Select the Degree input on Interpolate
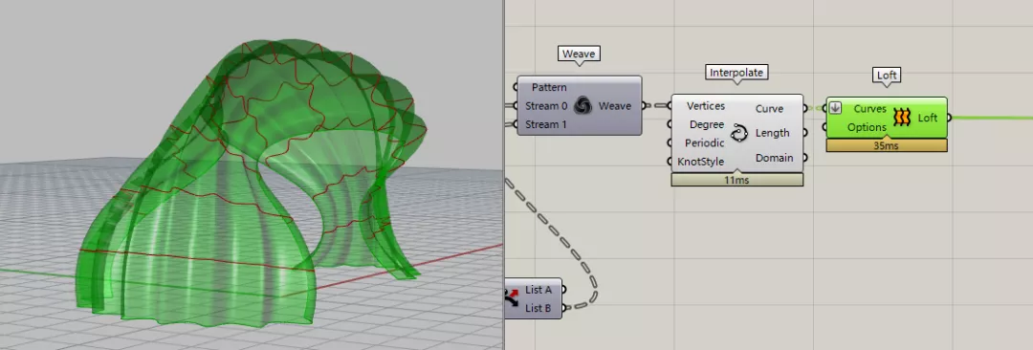 [x=707, y=124]
